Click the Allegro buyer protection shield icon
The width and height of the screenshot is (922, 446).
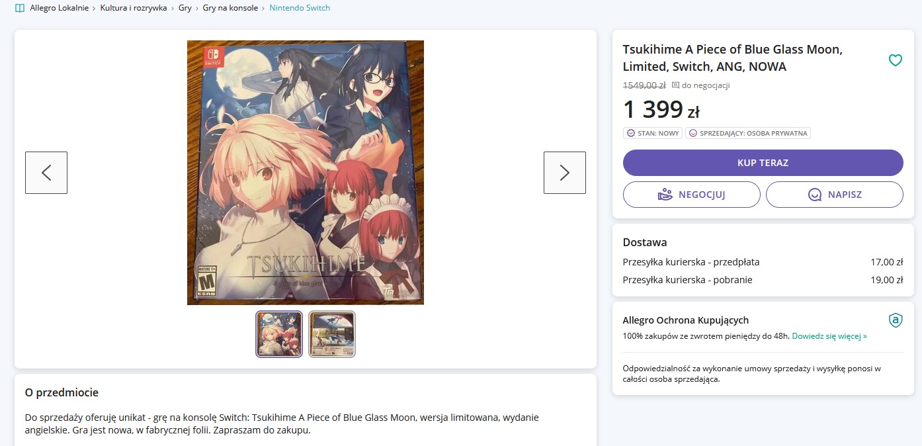(x=895, y=321)
